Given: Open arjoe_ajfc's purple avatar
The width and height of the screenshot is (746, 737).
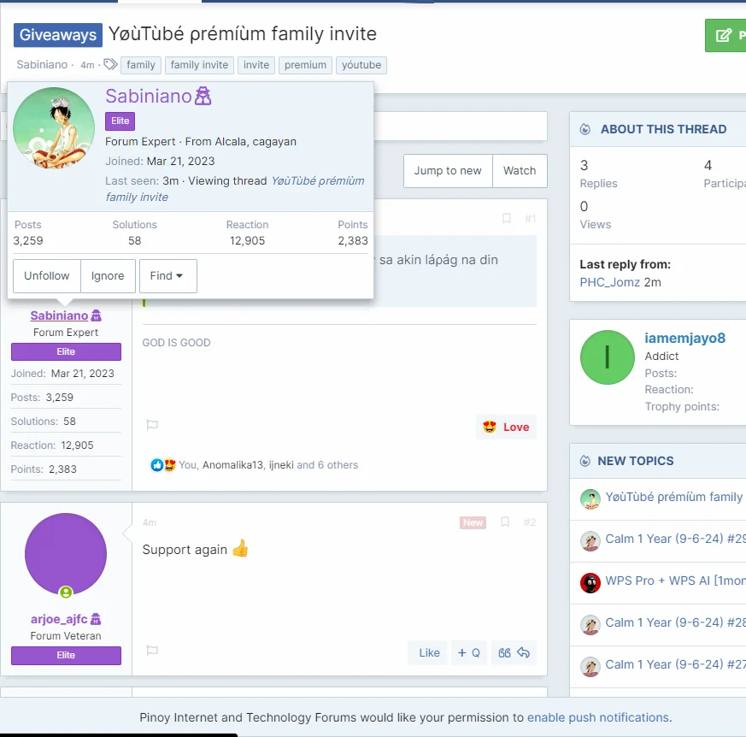Looking at the screenshot, I should [66, 554].
